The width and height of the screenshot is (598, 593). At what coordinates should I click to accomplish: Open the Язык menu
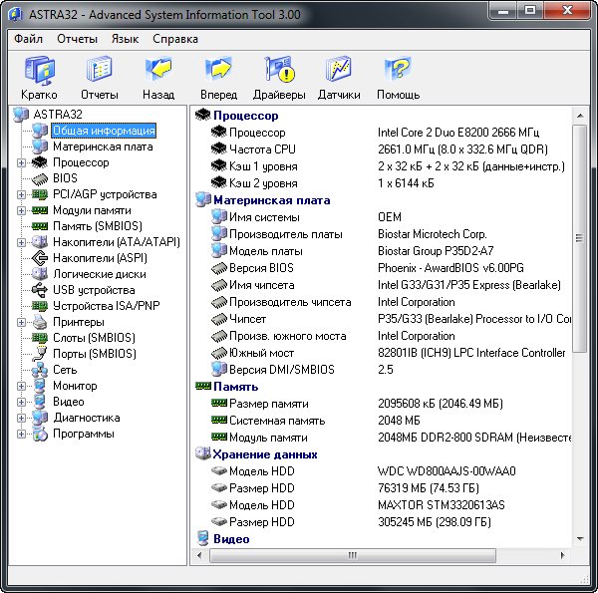125,39
